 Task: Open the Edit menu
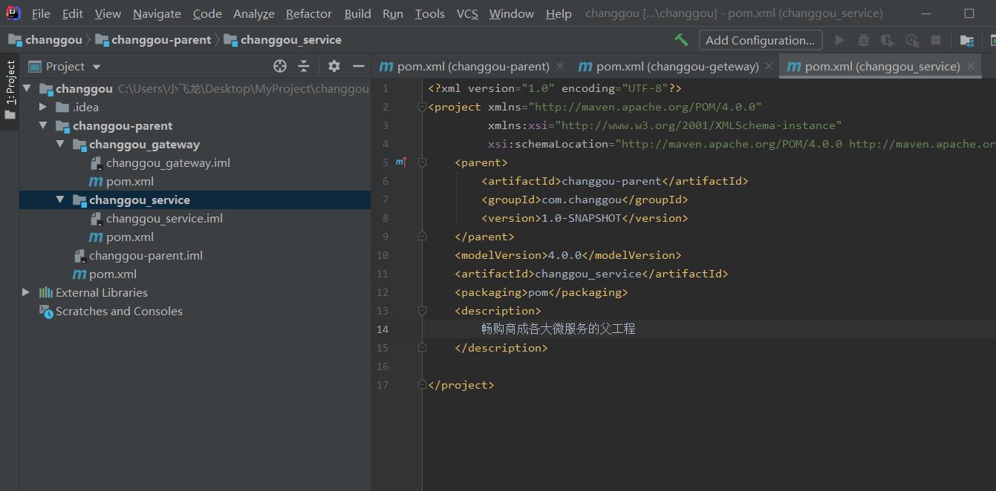click(x=73, y=13)
